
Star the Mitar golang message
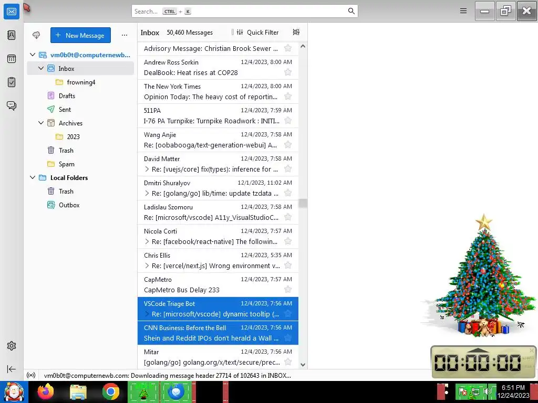pos(288,362)
